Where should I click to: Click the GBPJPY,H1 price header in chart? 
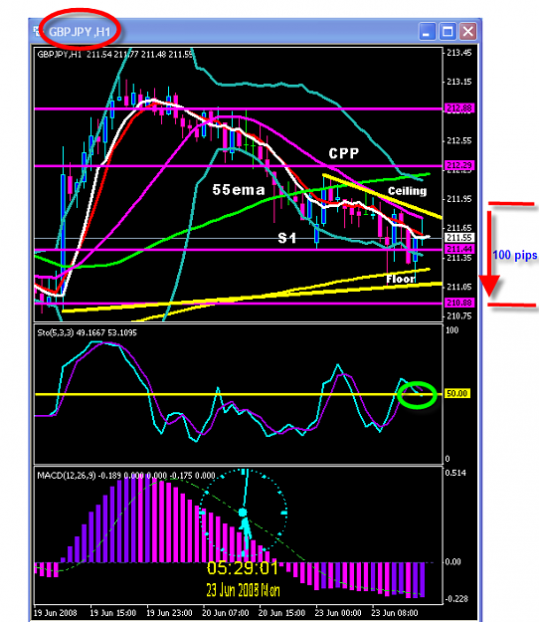pyautogui.click(x=114, y=55)
